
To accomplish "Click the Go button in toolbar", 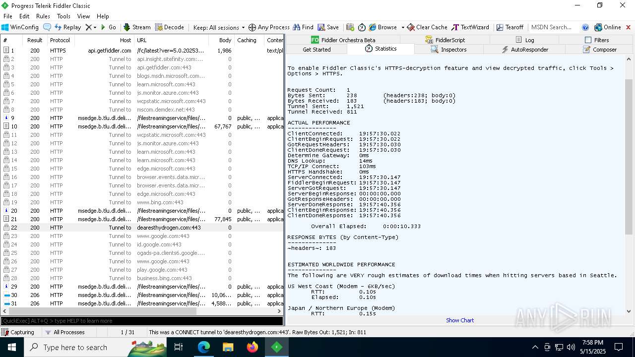I will (109, 27).
